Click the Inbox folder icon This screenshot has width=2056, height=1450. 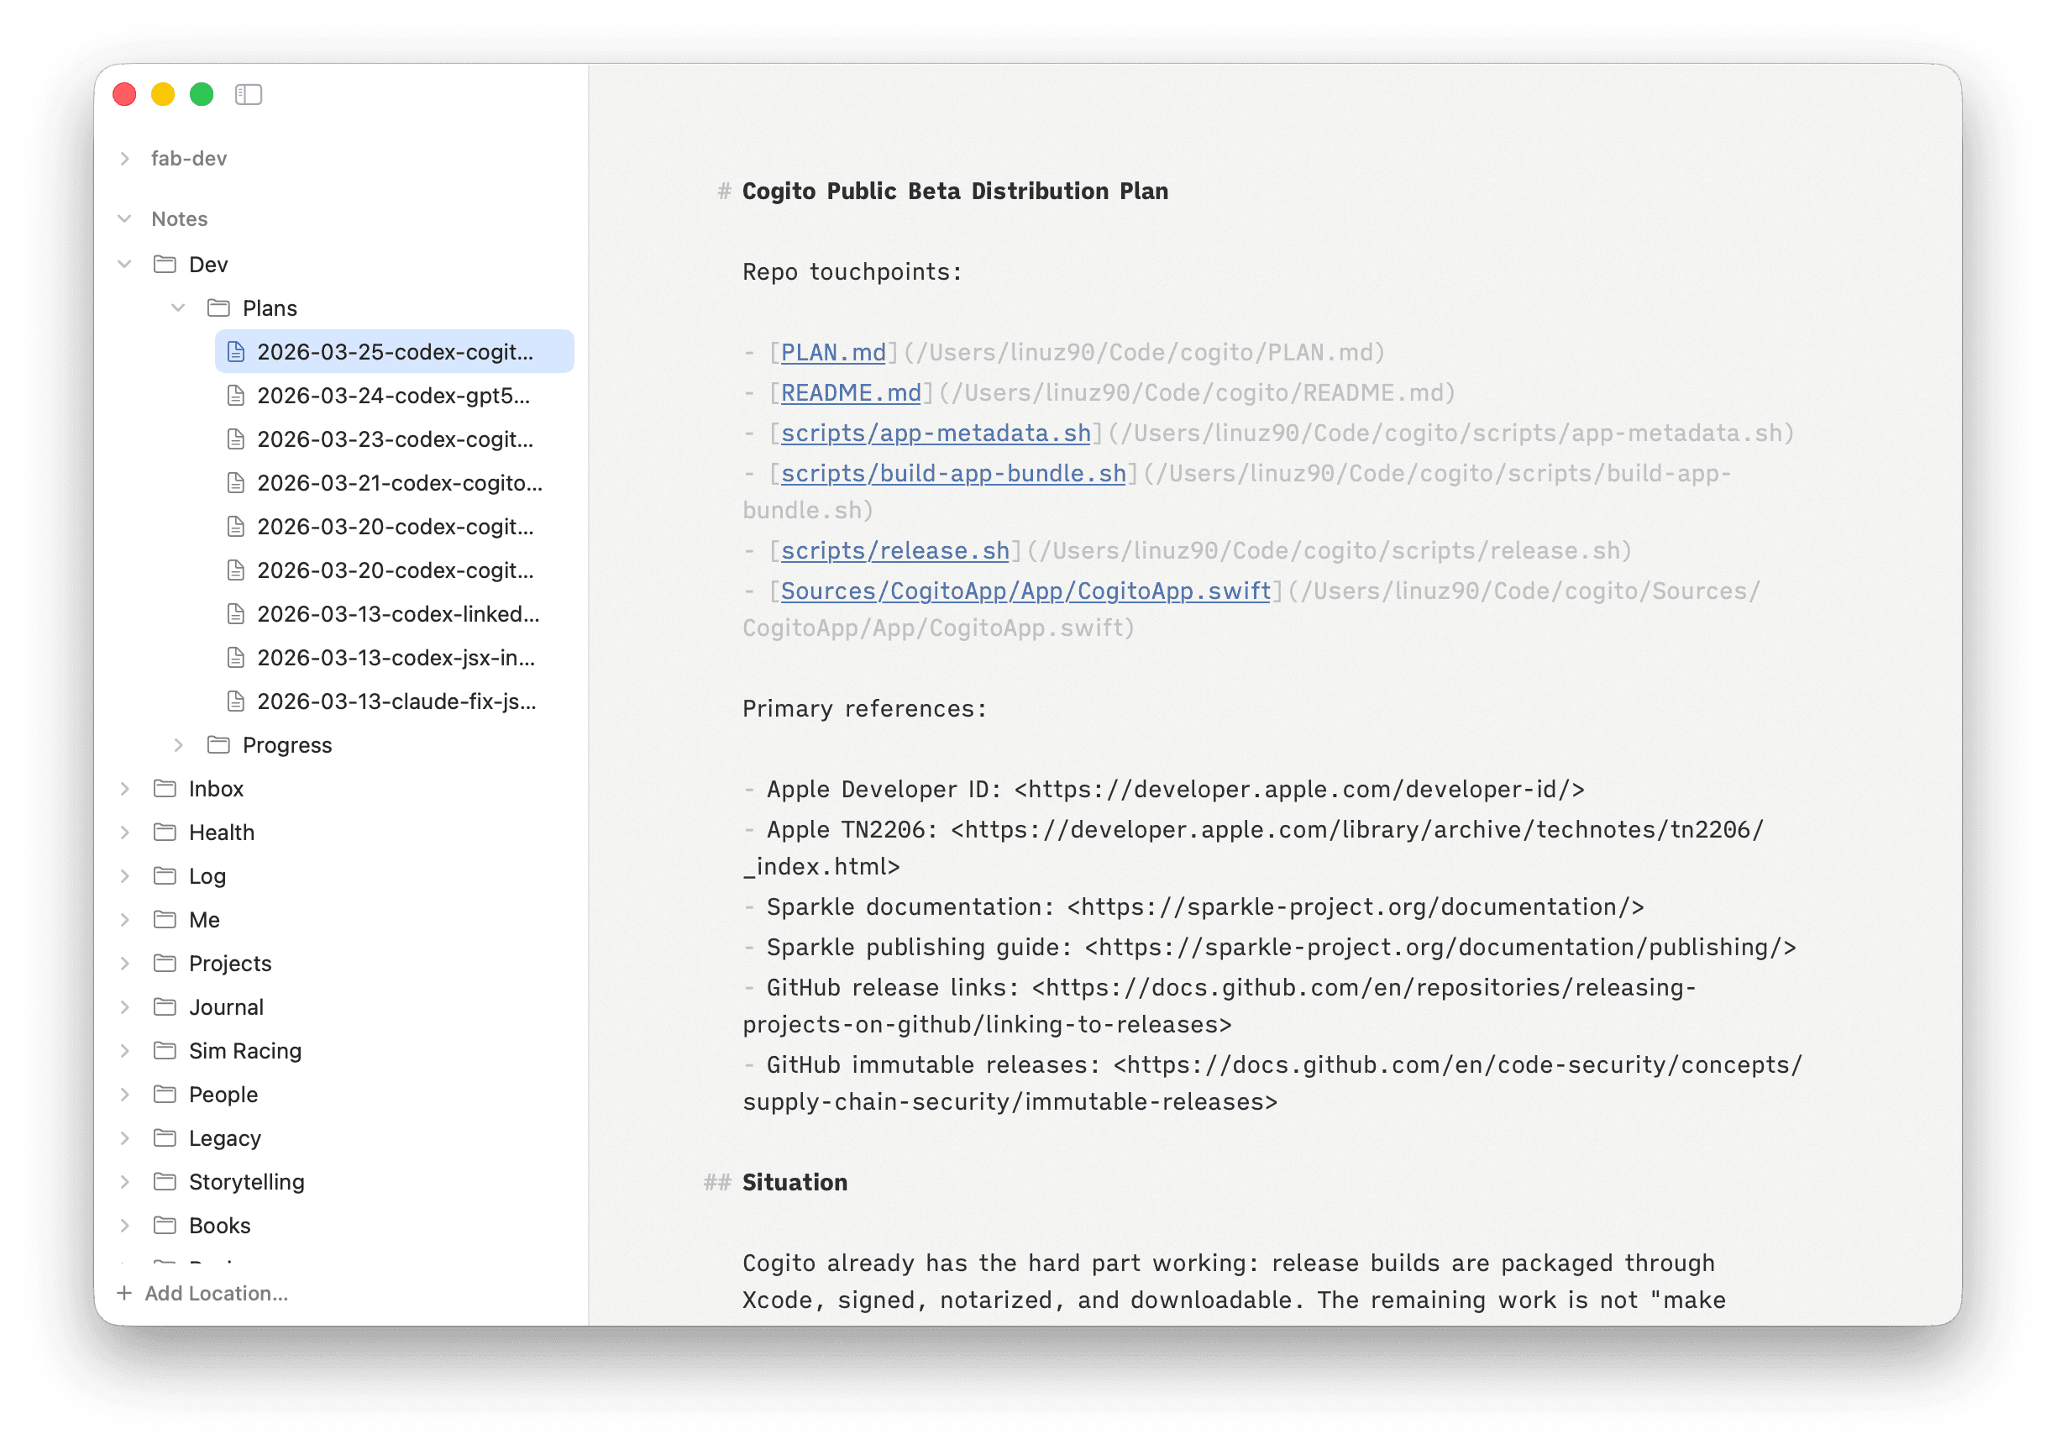pyautogui.click(x=164, y=788)
